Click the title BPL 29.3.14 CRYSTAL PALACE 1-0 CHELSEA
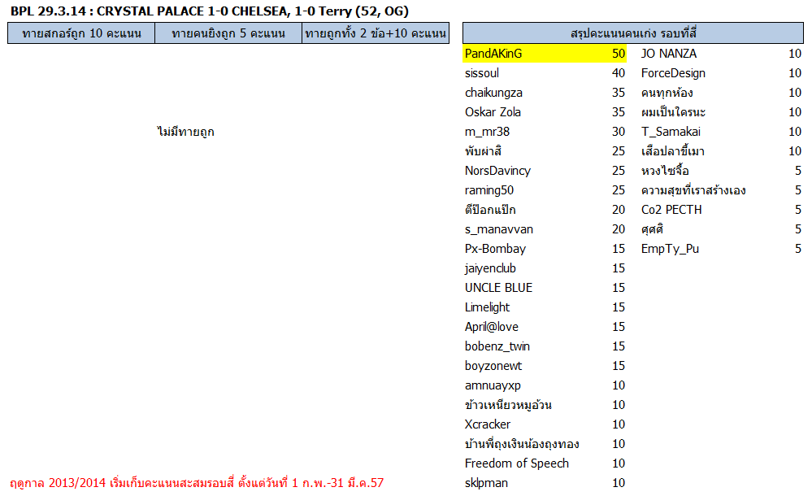Viewport: 812px width, 496px height. pyautogui.click(x=209, y=11)
